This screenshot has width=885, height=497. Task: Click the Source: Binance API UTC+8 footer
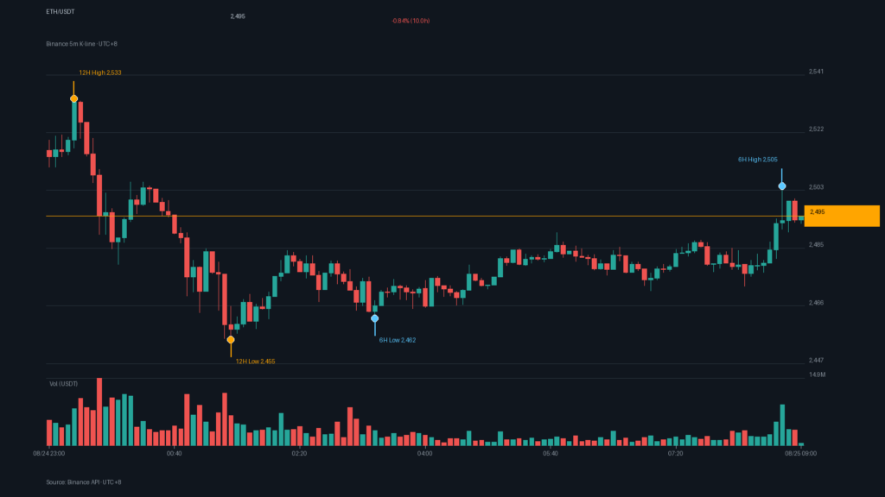[84, 482]
